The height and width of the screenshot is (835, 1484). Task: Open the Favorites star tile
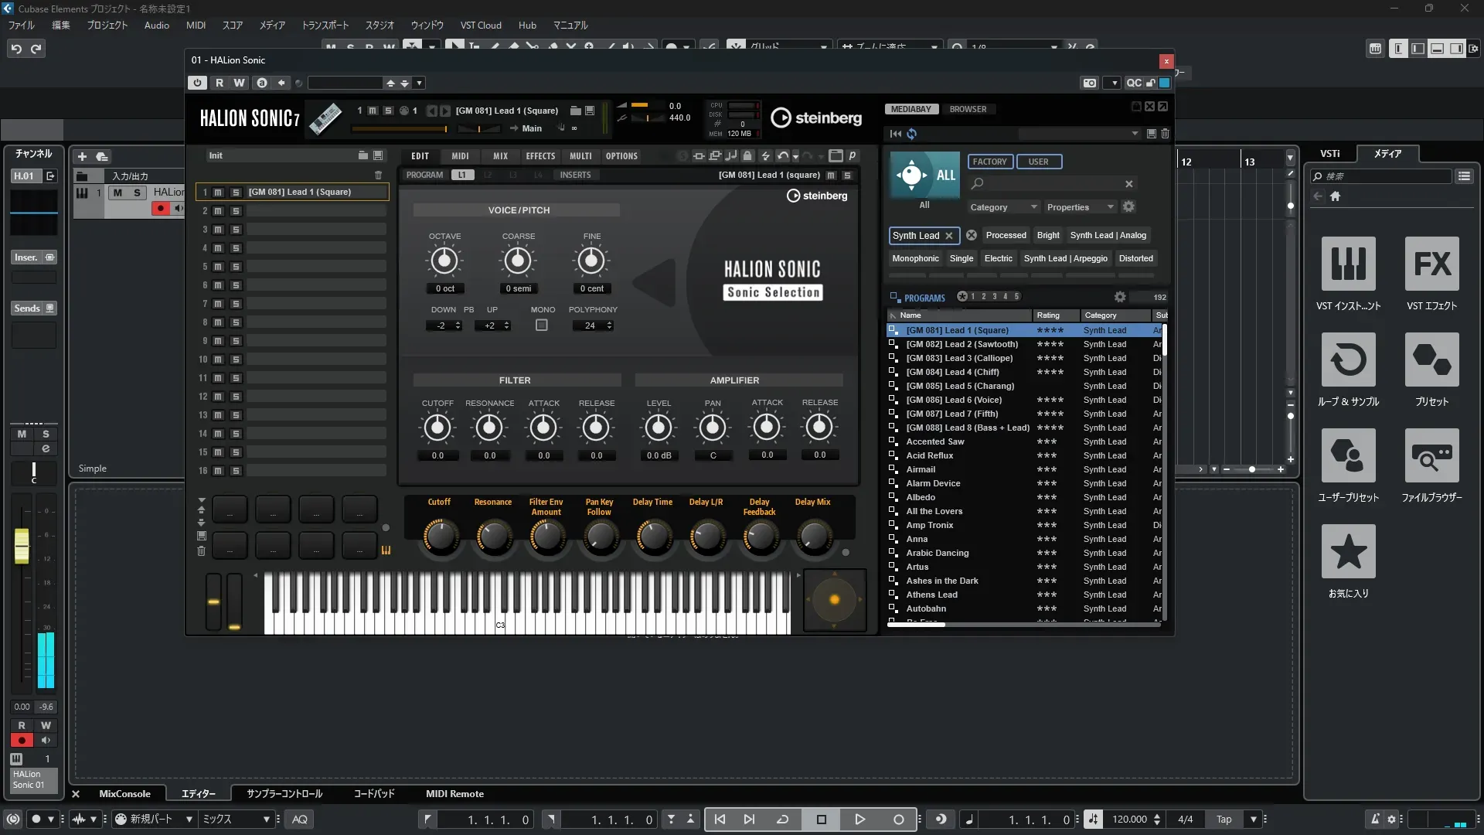(1348, 552)
